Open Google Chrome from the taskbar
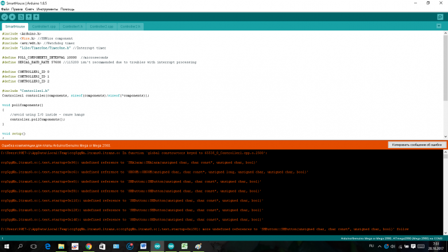The width and height of the screenshot is (448, 252). pyautogui.click(x=88, y=246)
